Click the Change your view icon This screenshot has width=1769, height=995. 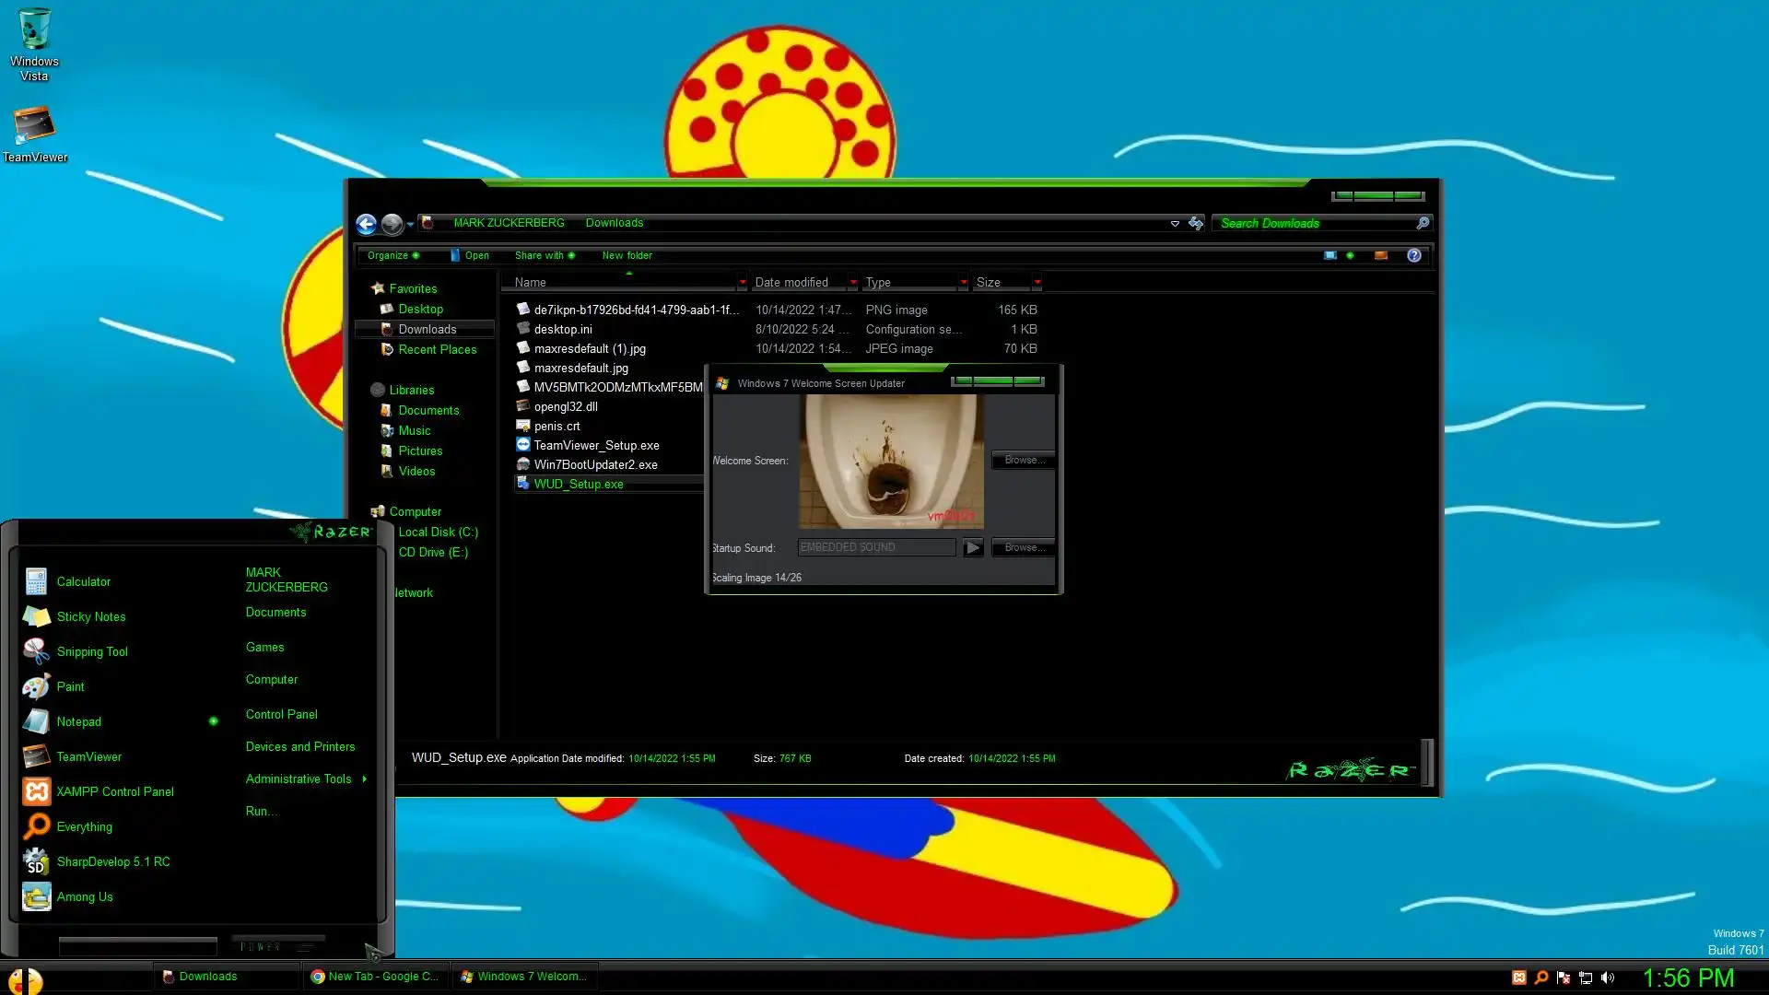coord(1330,255)
